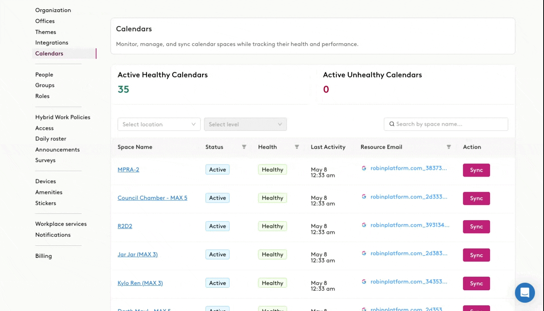Click the Space Name column header
Viewport: 544px width, 311px height.
(x=135, y=147)
